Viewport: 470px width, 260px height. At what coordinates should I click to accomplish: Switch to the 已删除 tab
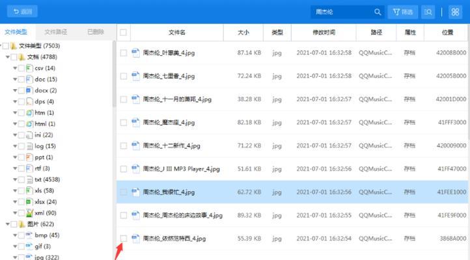[96, 32]
